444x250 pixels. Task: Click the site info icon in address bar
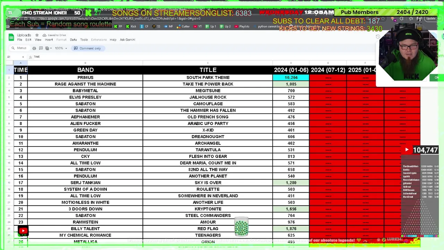tap(25, 19)
